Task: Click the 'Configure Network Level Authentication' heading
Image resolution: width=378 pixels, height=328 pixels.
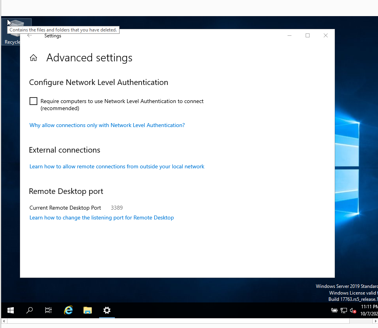Action: click(99, 83)
